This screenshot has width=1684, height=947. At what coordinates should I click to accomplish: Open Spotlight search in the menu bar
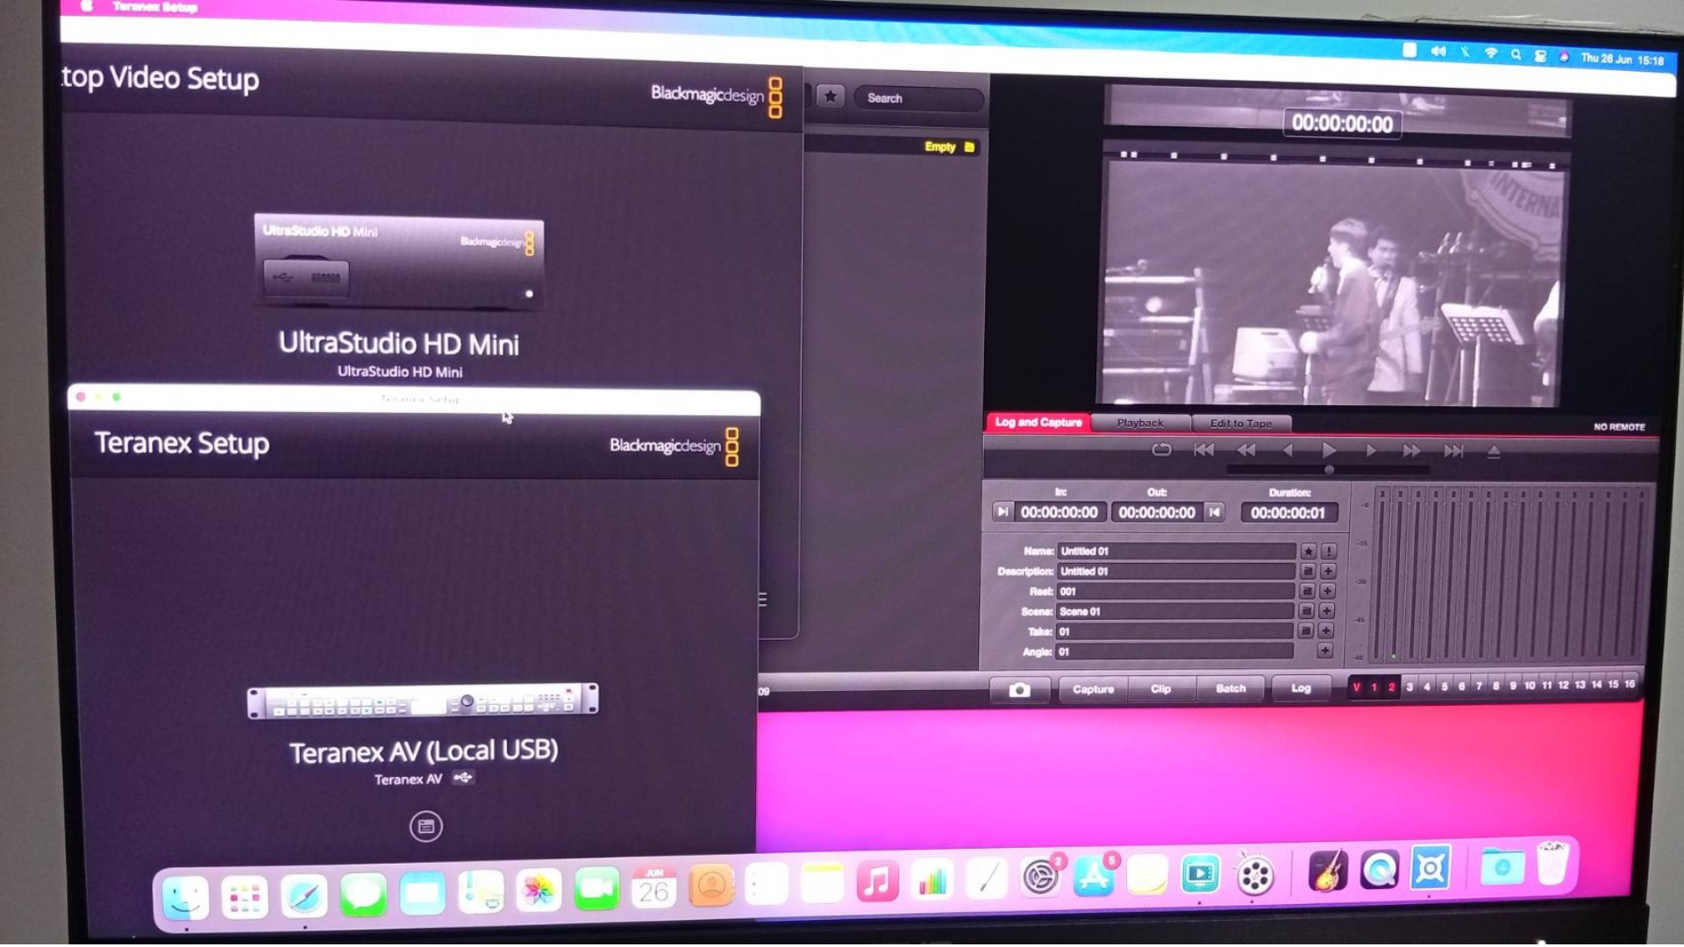1516,54
